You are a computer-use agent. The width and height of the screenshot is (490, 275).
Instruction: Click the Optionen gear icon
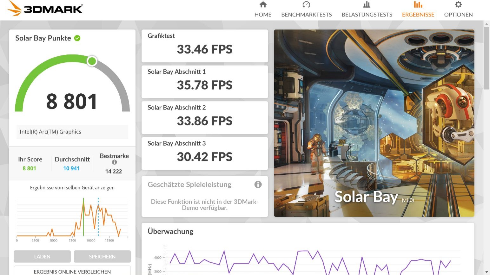click(458, 5)
